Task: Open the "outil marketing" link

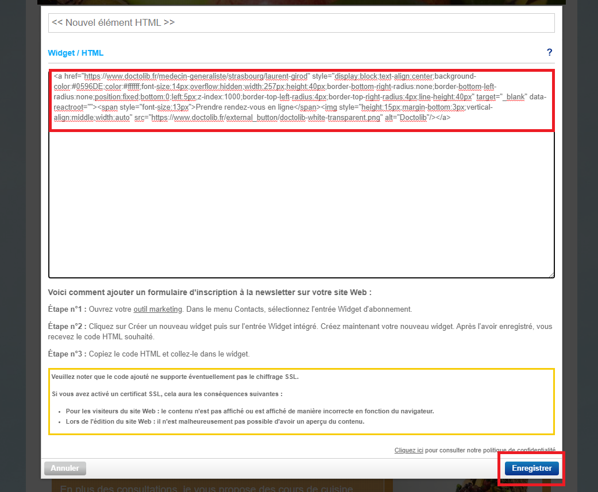Action: point(157,309)
